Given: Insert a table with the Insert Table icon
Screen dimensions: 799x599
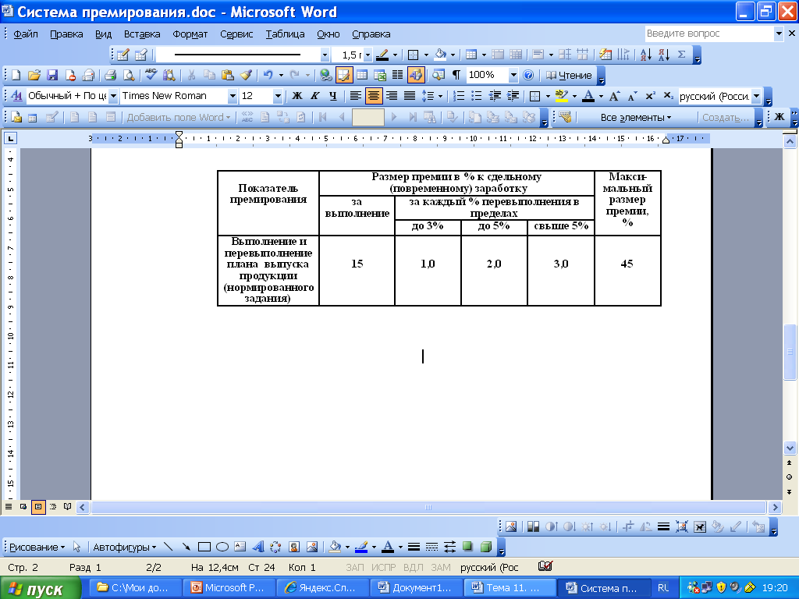Looking at the screenshot, I should [362, 76].
